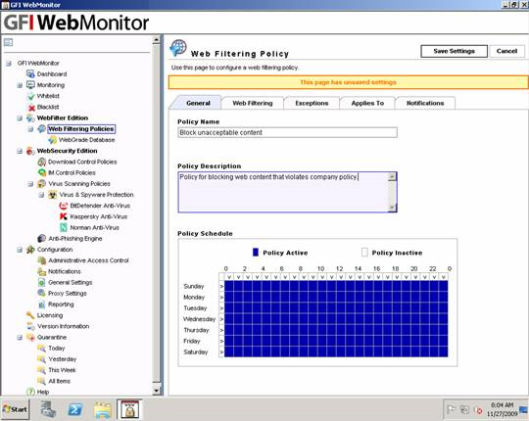529x421 pixels.
Task: Click the Web Filtering Policies icon
Action: [x=41, y=129]
